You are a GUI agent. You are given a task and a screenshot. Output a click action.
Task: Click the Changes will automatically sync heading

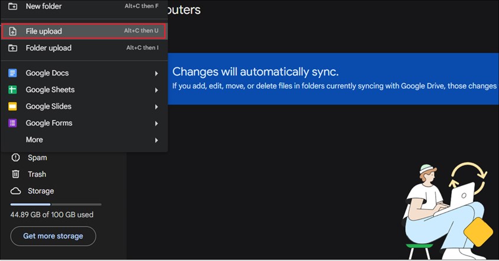pos(255,71)
